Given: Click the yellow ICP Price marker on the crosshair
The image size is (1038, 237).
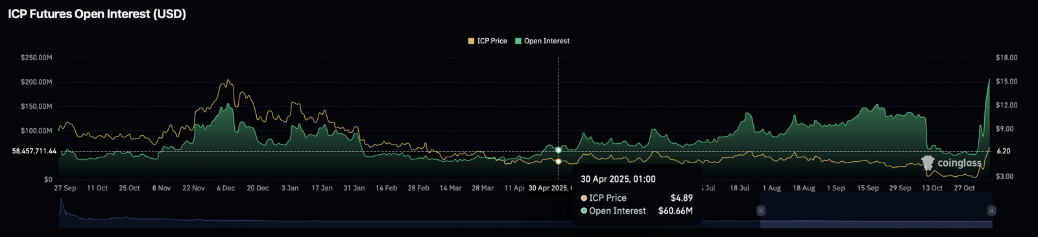Looking at the screenshot, I should tap(559, 161).
